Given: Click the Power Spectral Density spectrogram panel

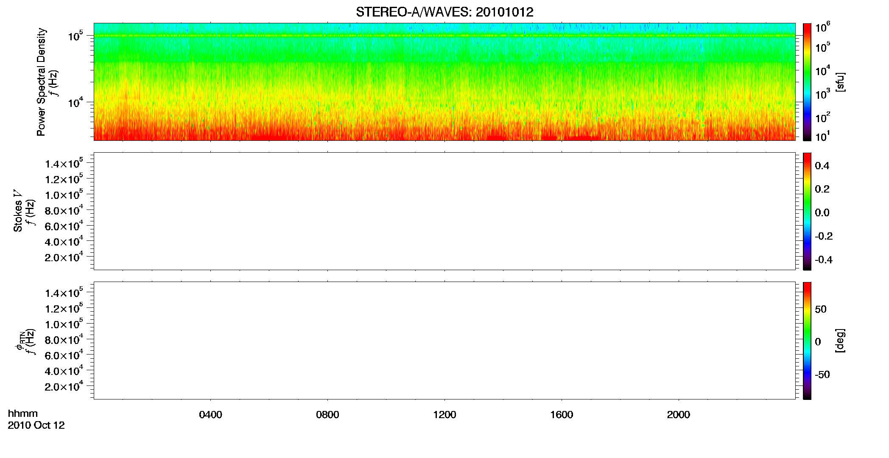Looking at the screenshot, I should coord(444,81).
